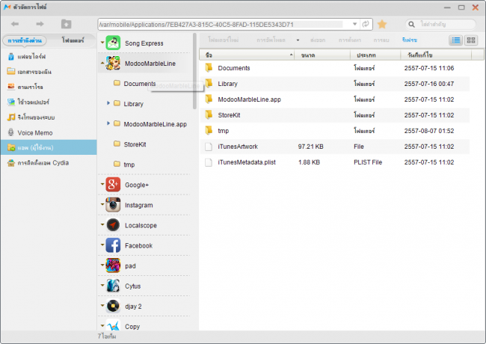Click inside the path address field
Screen dimensions: 486x344
pos(225,25)
